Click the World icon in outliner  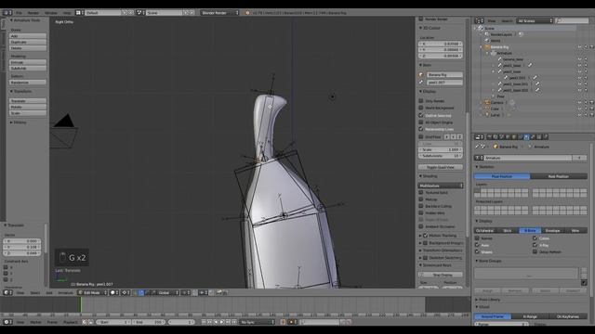click(x=487, y=41)
